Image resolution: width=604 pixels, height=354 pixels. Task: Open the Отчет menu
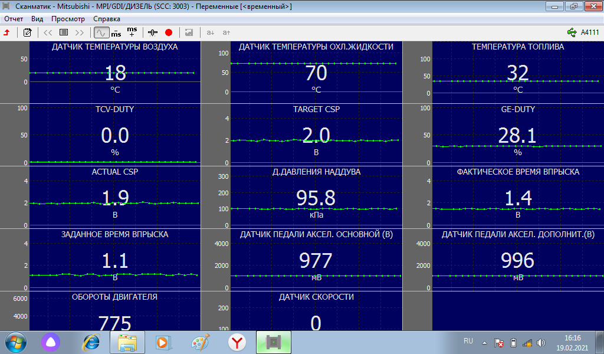(x=14, y=19)
